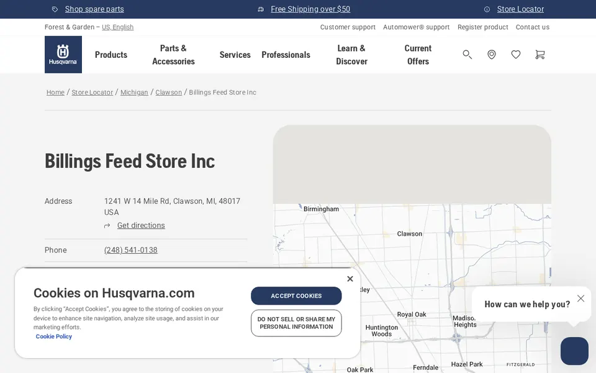Open the chat widget button
Screen dimensions: 596x373
tap(574, 351)
